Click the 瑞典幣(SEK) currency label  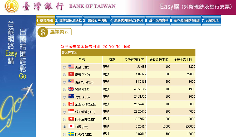tap(83, 134)
